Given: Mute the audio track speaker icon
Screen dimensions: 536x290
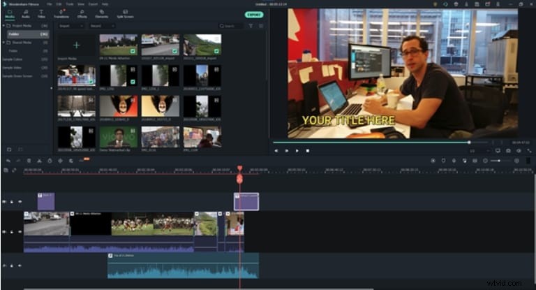Looking at the screenshot, I should tap(19, 266).
